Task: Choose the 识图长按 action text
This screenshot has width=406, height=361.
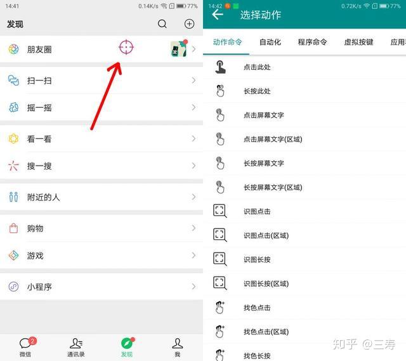Action: tap(257, 259)
